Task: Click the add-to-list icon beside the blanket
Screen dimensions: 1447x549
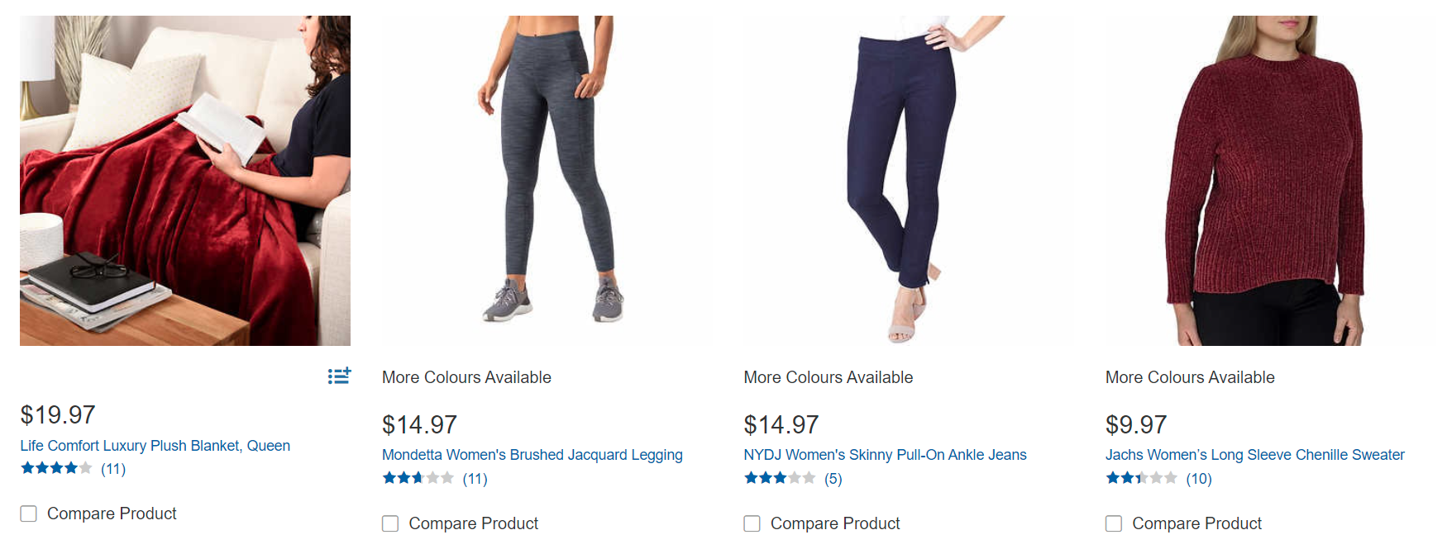Action: tap(339, 376)
